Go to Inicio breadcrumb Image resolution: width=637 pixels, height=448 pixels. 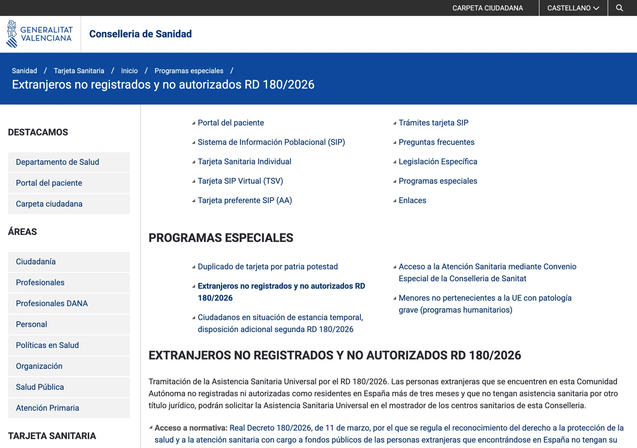tap(129, 71)
